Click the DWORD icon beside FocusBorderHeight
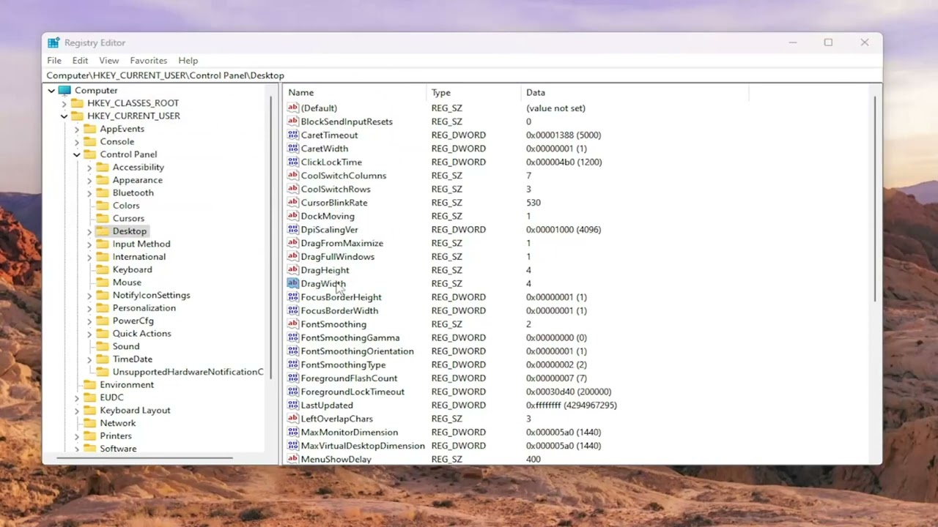The width and height of the screenshot is (938, 527). (293, 297)
